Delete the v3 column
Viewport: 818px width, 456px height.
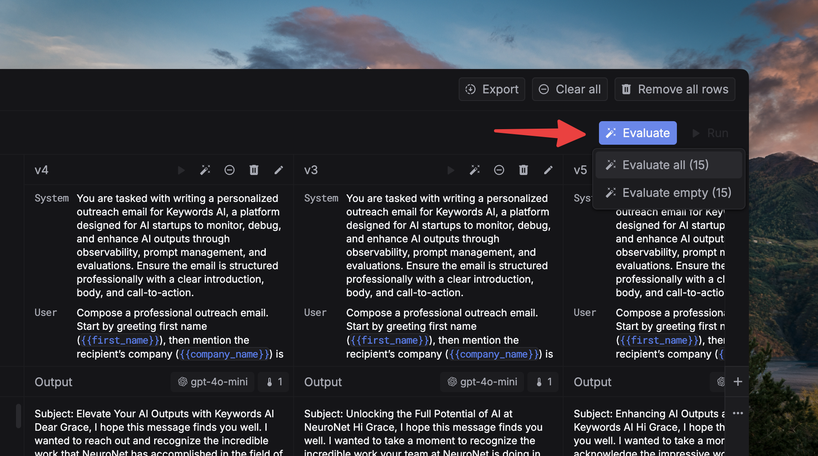tap(524, 170)
